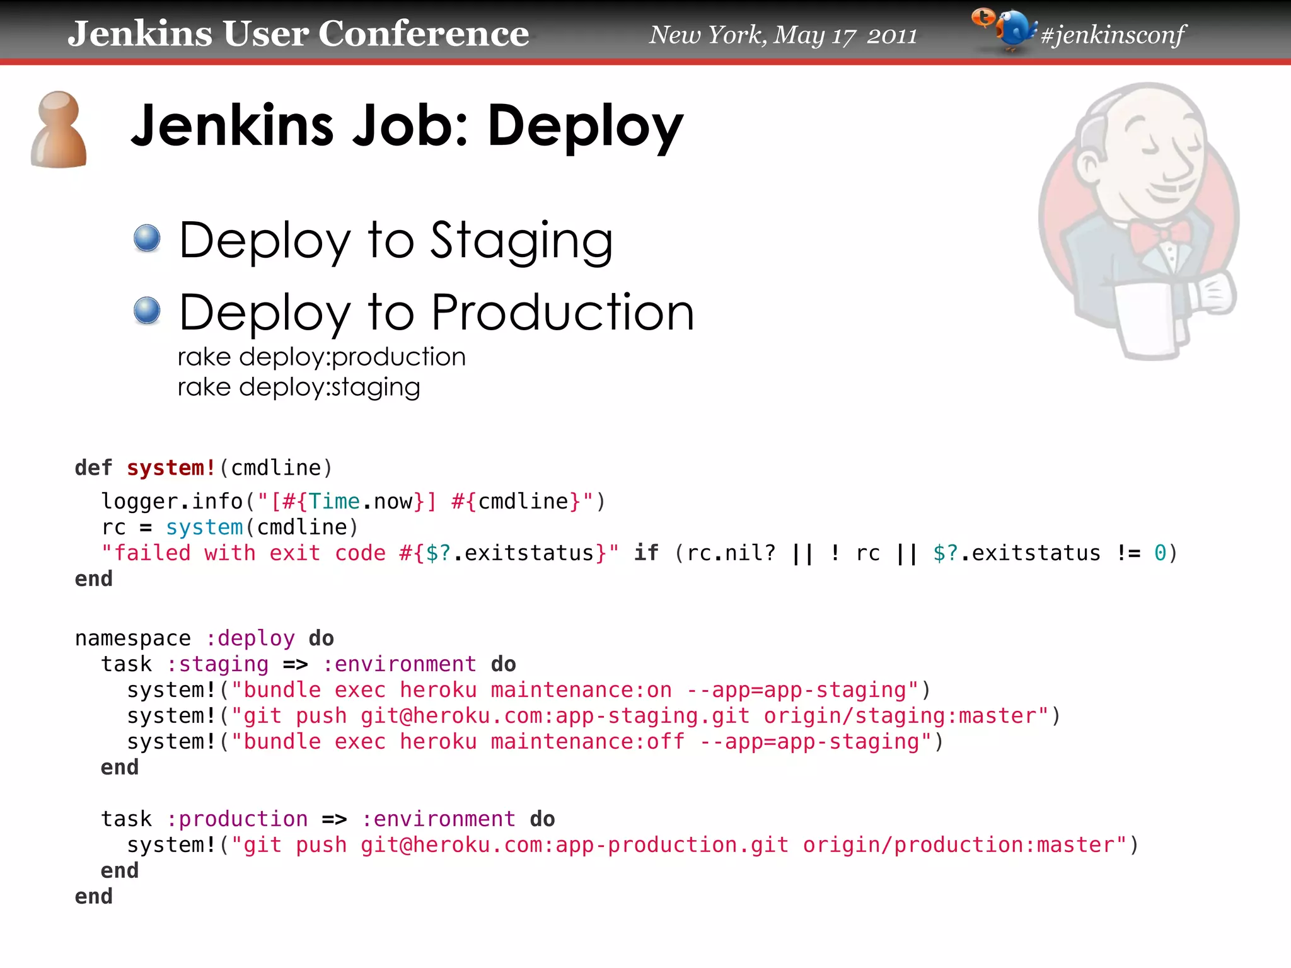Screen dimensions: 1291x968
Task: Click the orange speech bubble by the bird
Action: (983, 17)
